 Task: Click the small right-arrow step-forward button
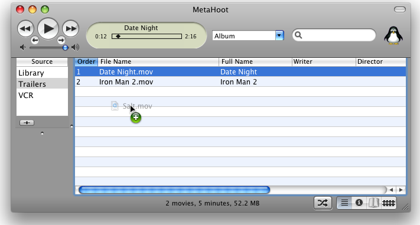[61, 40]
